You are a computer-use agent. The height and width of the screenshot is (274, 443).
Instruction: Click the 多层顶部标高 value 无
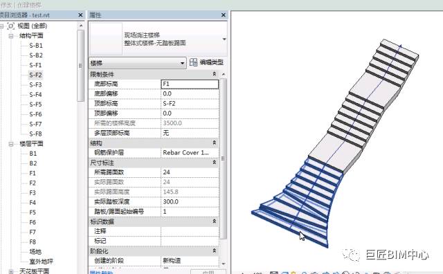coord(190,133)
